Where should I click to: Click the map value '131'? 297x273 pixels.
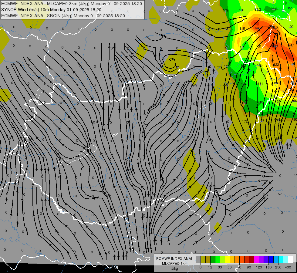pyautogui.click(x=259, y=46)
